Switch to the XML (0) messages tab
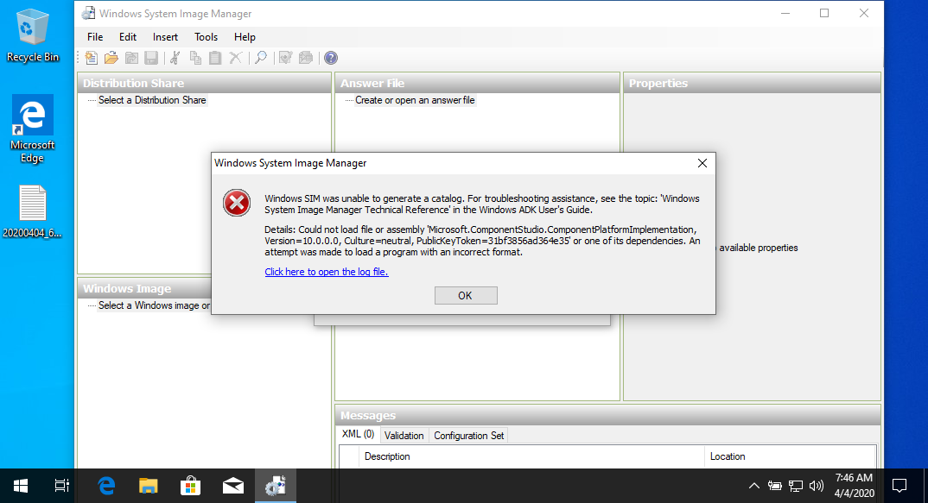 [358, 435]
